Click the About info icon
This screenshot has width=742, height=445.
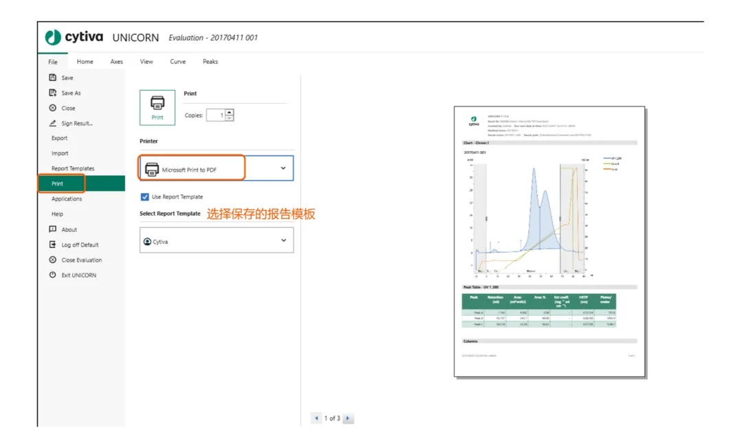pos(52,229)
